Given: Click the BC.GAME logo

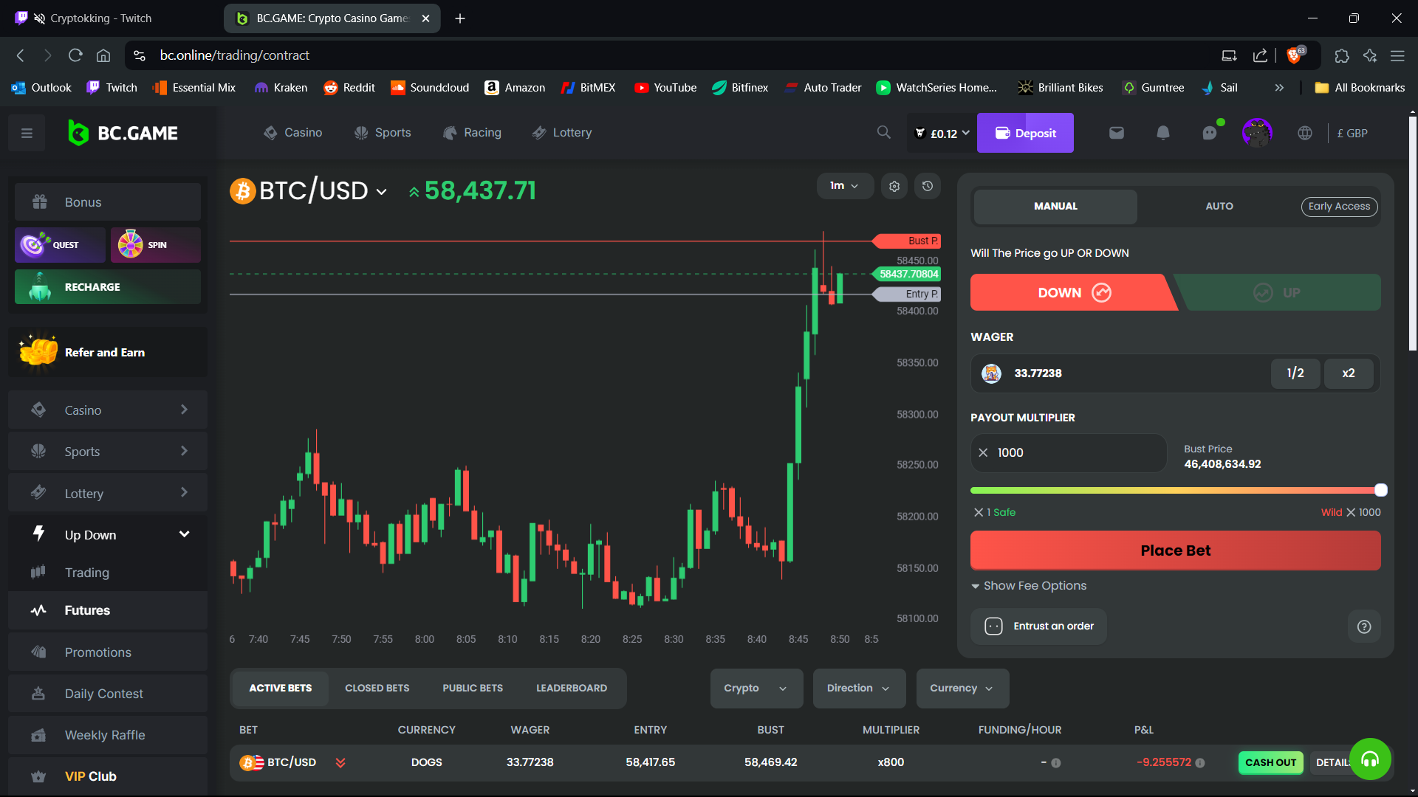Looking at the screenshot, I should click(123, 134).
